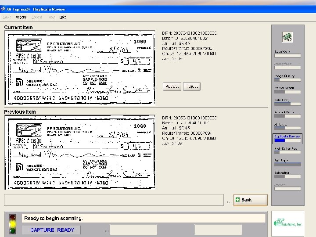The image size is (316, 237).
Task: Select the Full Page stage
Action: [x=287, y=162]
